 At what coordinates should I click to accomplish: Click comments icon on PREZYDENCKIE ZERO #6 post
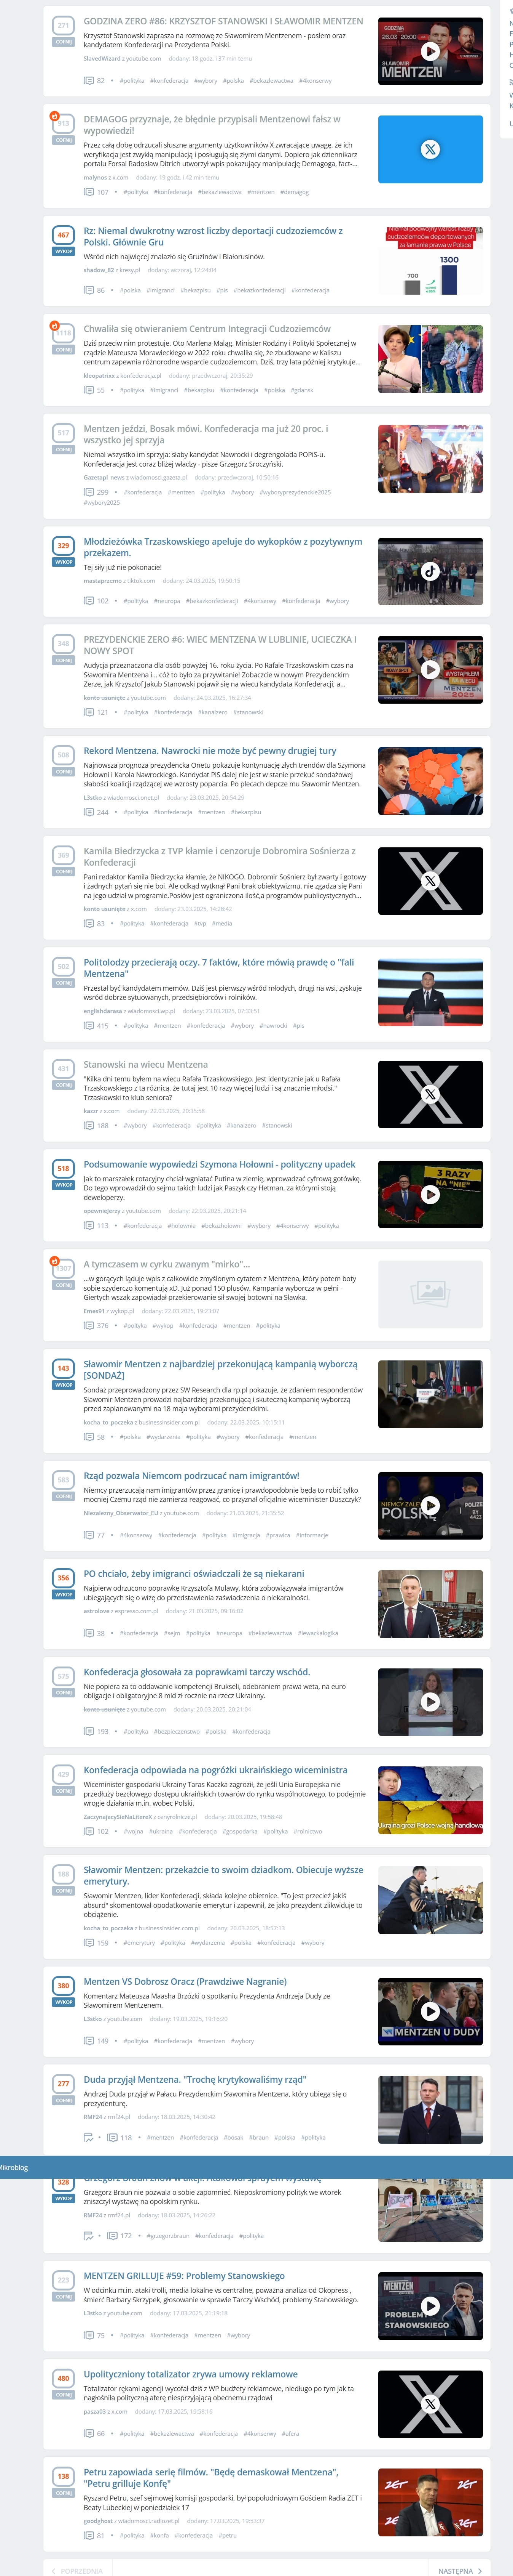pos(89,712)
